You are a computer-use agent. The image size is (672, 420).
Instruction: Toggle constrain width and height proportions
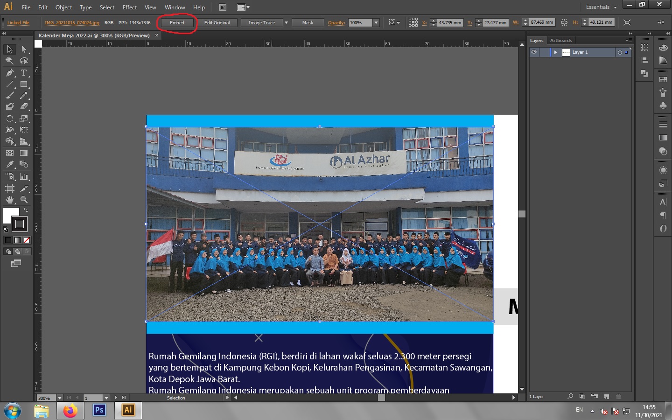click(x=564, y=22)
